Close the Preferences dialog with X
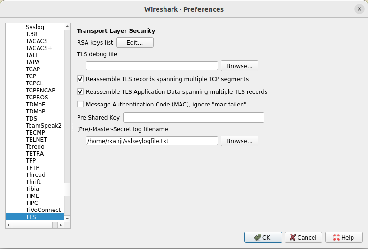This screenshot has width=368, height=249. coord(360,9)
